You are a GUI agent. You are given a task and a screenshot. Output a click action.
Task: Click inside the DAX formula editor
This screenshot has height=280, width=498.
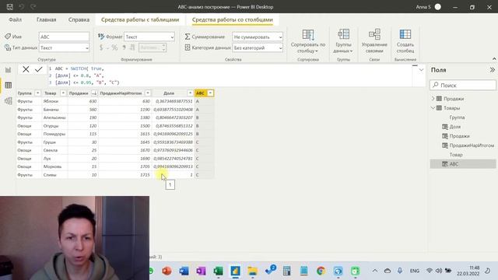click(230, 75)
